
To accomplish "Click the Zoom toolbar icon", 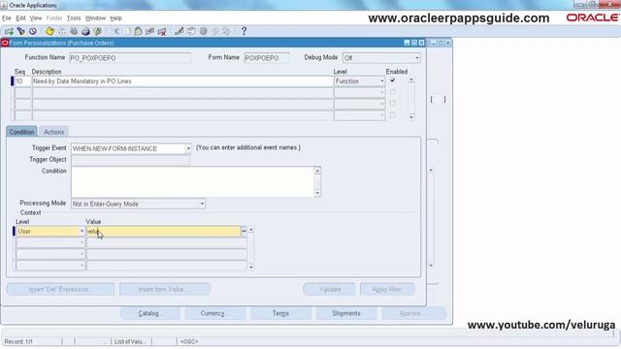I will (x=191, y=31).
